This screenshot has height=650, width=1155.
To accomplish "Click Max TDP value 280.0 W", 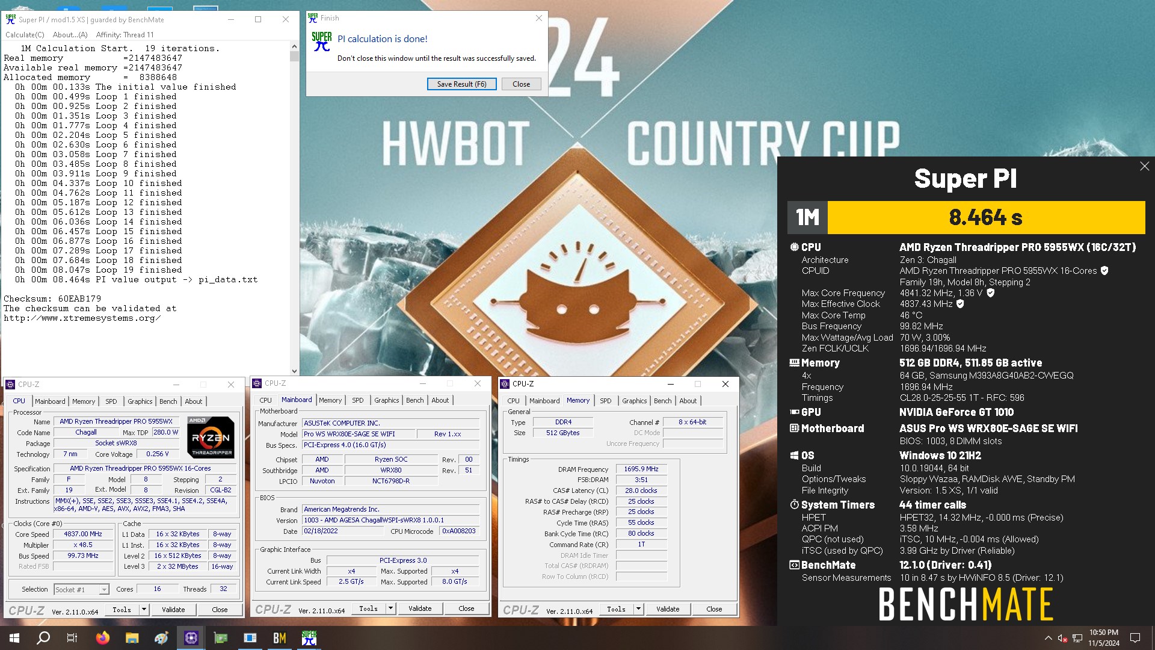I will pyautogui.click(x=166, y=432).
